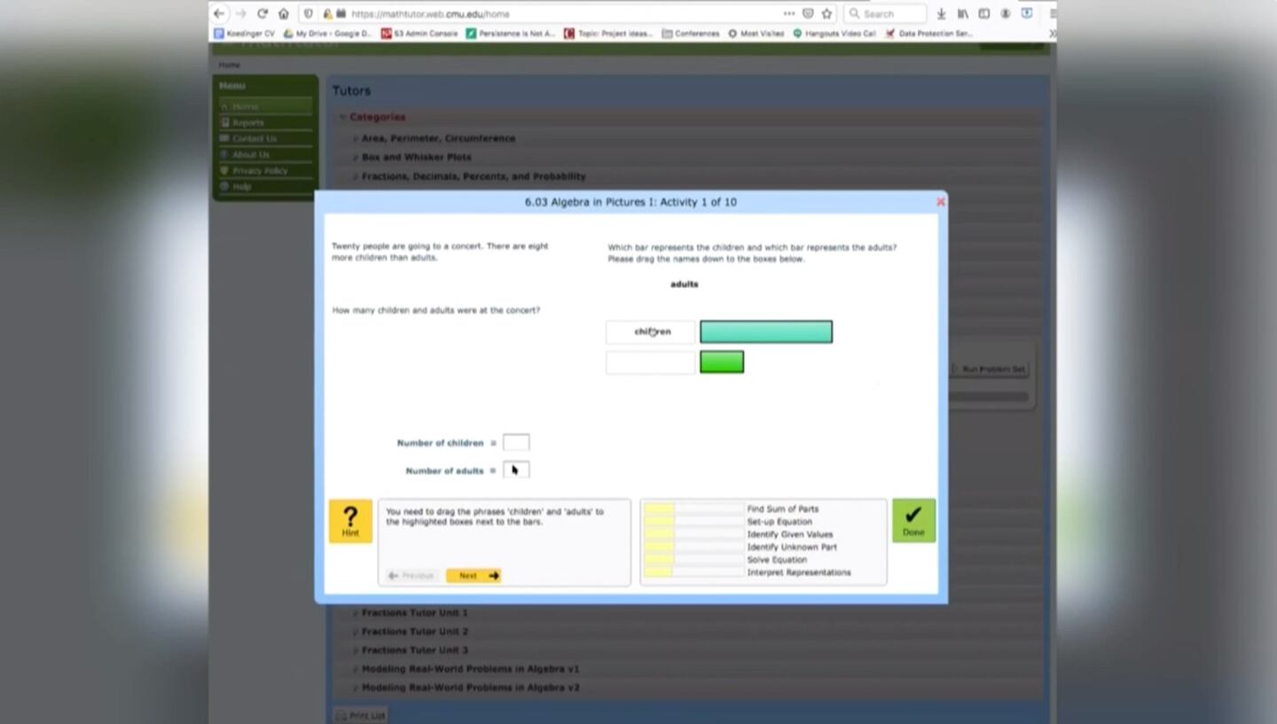This screenshot has width=1277, height=724.
Task: Open Reports in the side menu
Action: (x=248, y=122)
